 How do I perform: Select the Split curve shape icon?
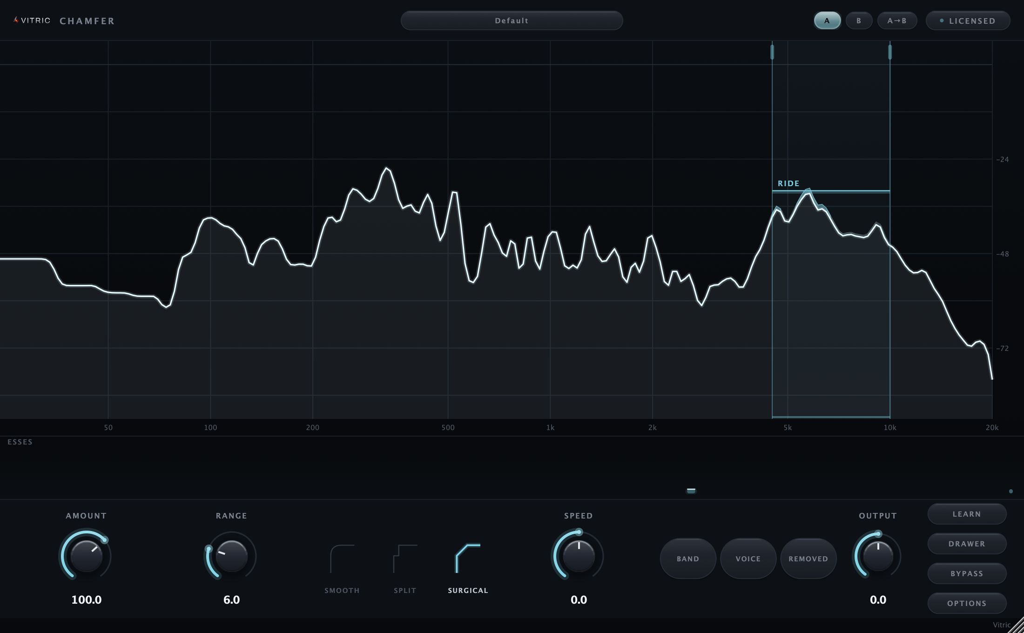click(x=405, y=559)
